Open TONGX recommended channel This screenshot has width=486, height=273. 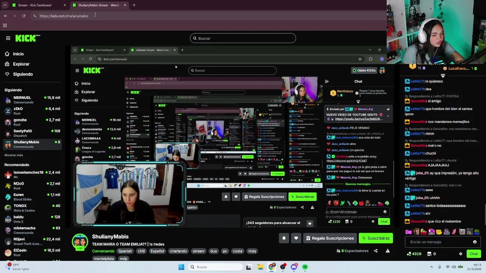click(x=32, y=208)
